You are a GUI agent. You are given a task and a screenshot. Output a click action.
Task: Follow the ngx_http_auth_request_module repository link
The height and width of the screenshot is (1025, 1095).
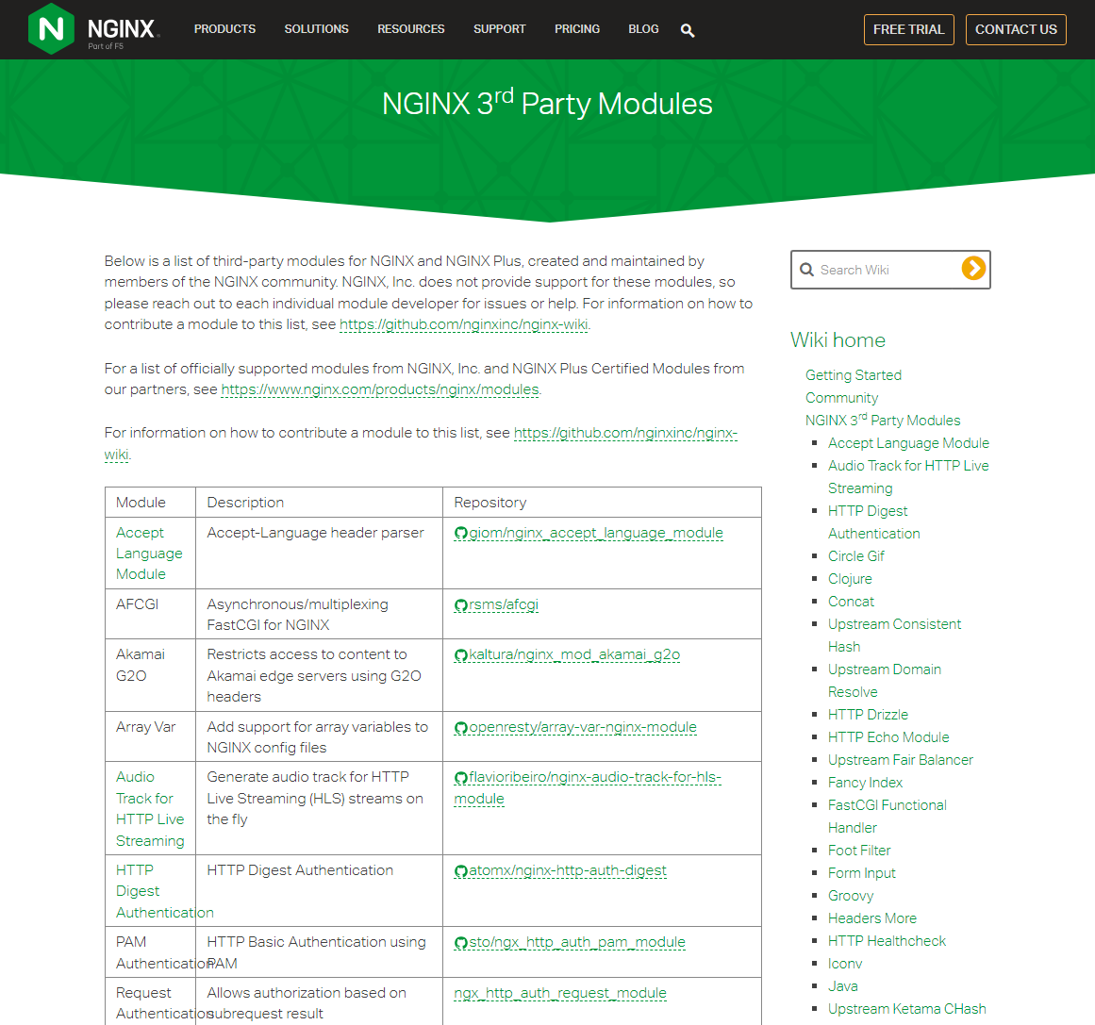[x=559, y=993]
